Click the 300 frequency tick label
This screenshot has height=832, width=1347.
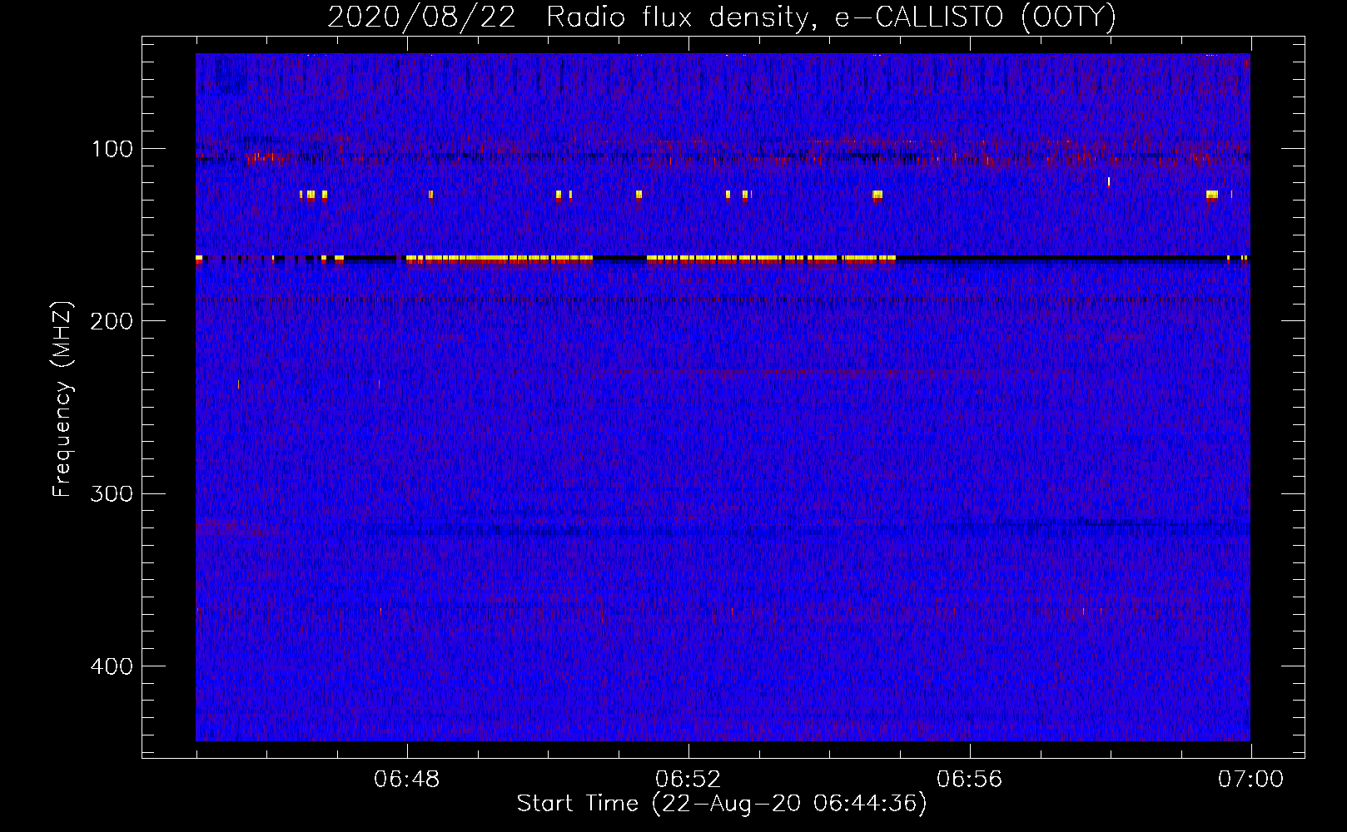pyautogui.click(x=112, y=494)
